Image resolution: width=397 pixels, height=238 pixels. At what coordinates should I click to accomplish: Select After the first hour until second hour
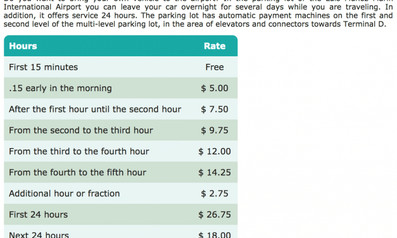click(x=121, y=109)
